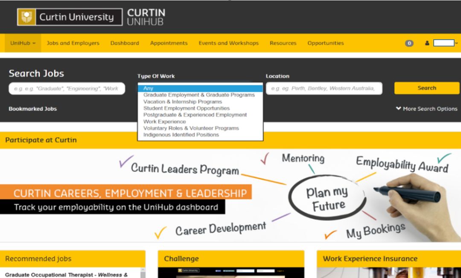Open the Resources menu item

283,43
